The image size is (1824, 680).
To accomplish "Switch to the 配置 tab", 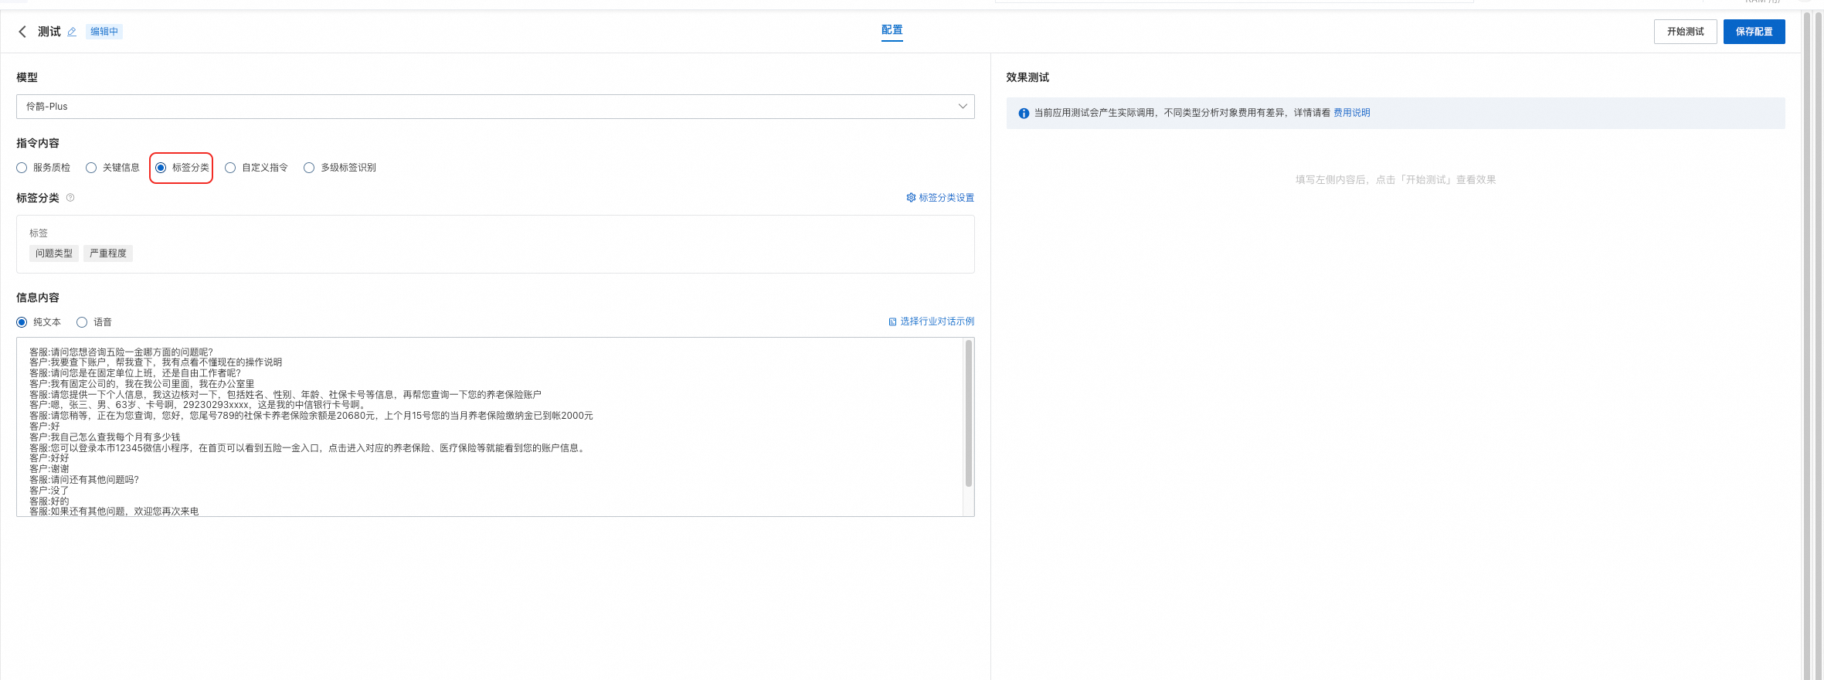I will [892, 30].
